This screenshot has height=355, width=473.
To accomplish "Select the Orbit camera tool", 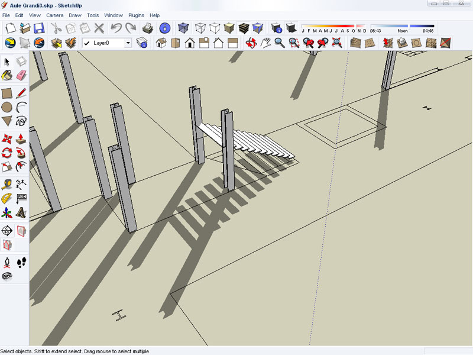I will point(251,43).
